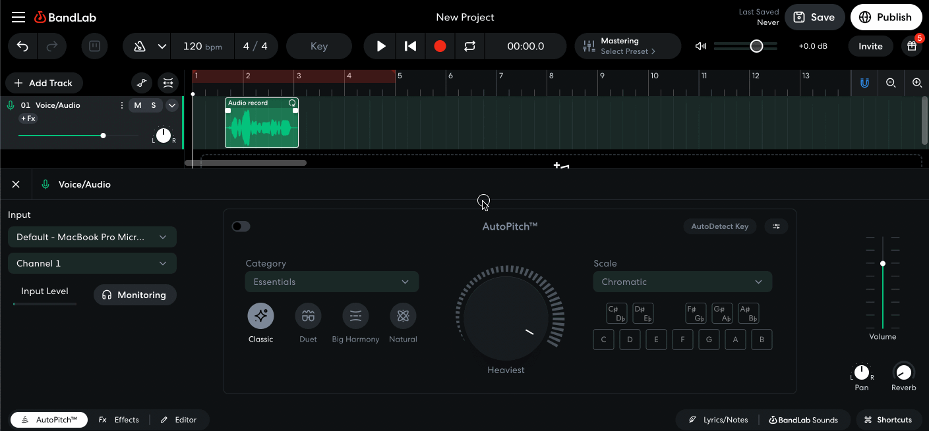Click the redo arrow
The width and height of the screenshot is (929, 431).
point(51,46)
